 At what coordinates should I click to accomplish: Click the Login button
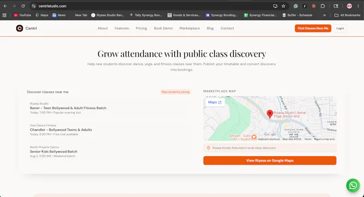(x=340, y=28)
